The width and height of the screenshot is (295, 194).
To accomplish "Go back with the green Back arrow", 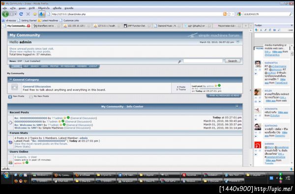I will [5, 14].
